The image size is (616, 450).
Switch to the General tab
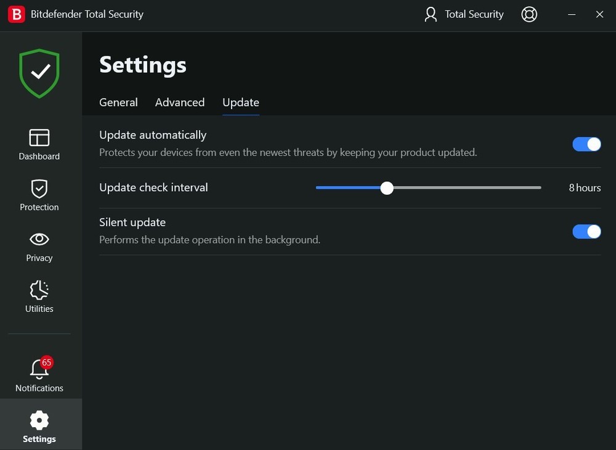tap(118, 102)
